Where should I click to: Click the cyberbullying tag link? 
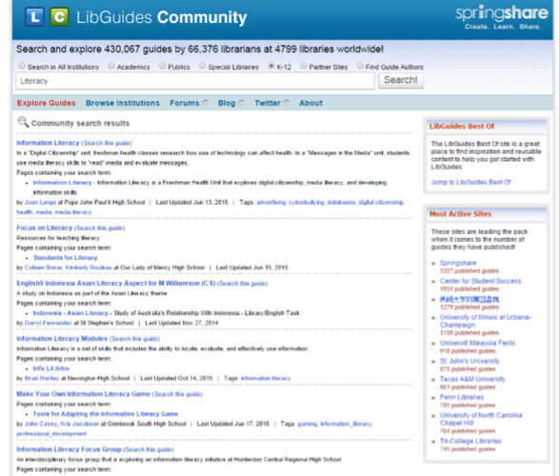point(307,203)
